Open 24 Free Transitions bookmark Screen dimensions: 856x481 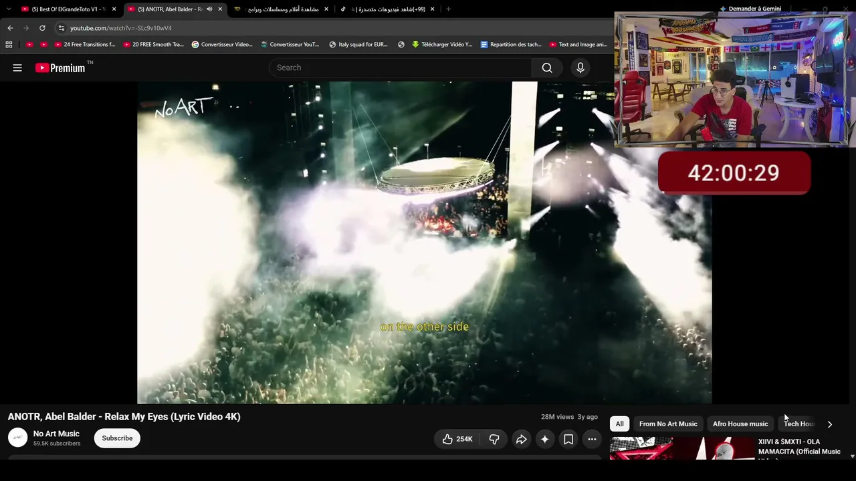pos(85,45)
